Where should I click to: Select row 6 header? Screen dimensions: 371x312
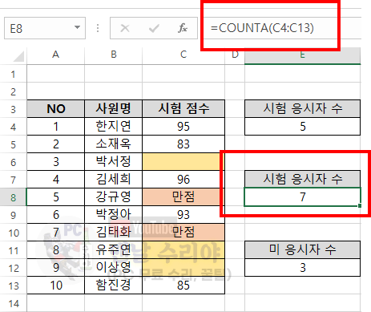point(14,162)
